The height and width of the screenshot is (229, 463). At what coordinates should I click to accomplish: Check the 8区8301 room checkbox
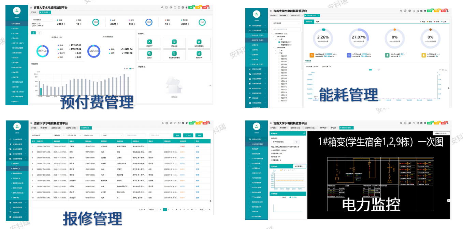click(x=280, y=56)
